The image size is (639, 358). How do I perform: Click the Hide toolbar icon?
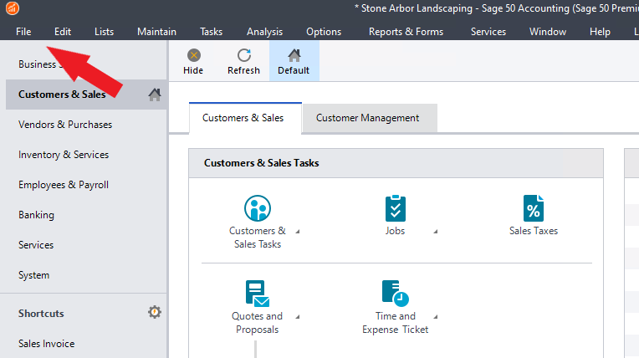tap(193, 55)
